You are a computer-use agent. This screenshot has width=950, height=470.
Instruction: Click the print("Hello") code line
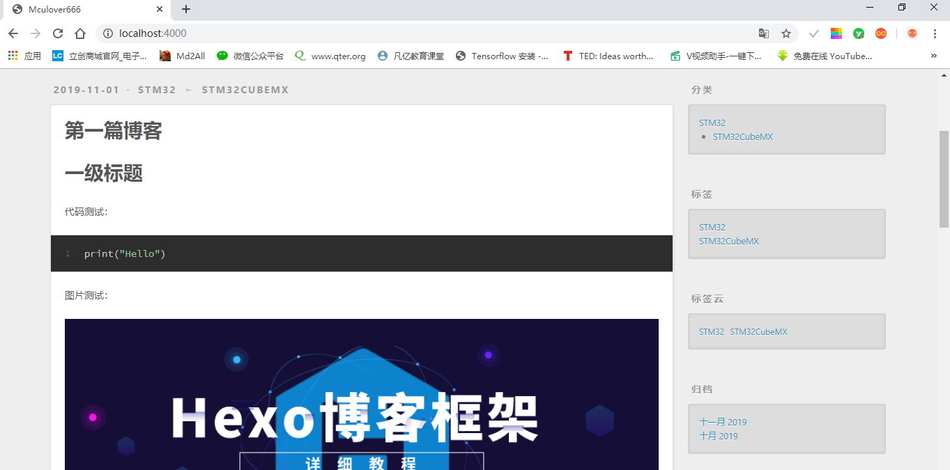click(x=125, y=253)
